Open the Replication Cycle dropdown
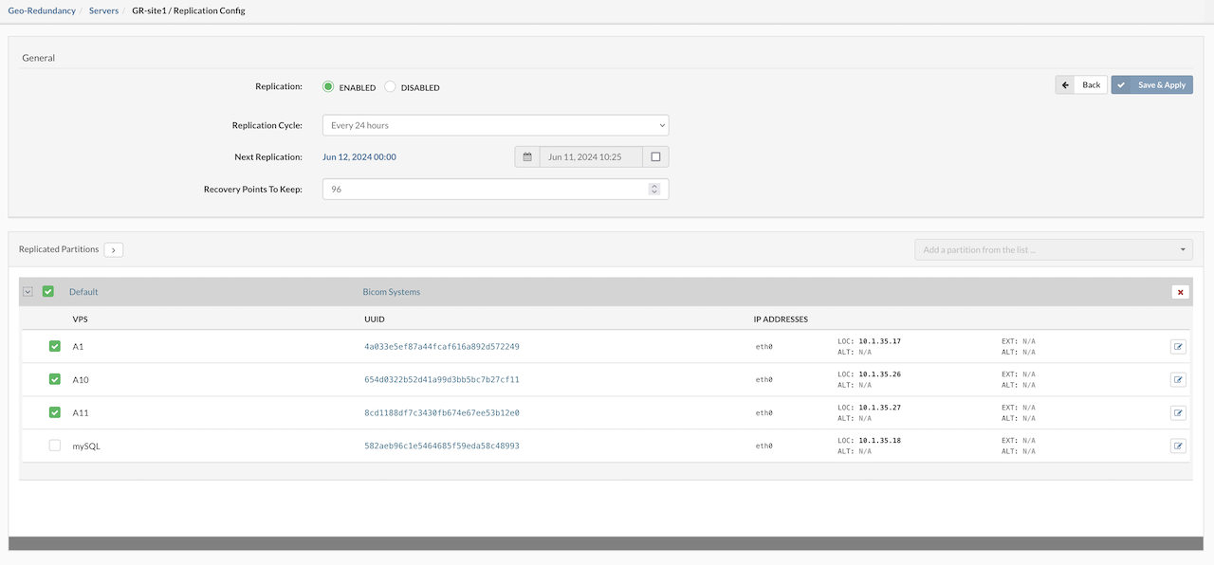 tap(495, 125)
